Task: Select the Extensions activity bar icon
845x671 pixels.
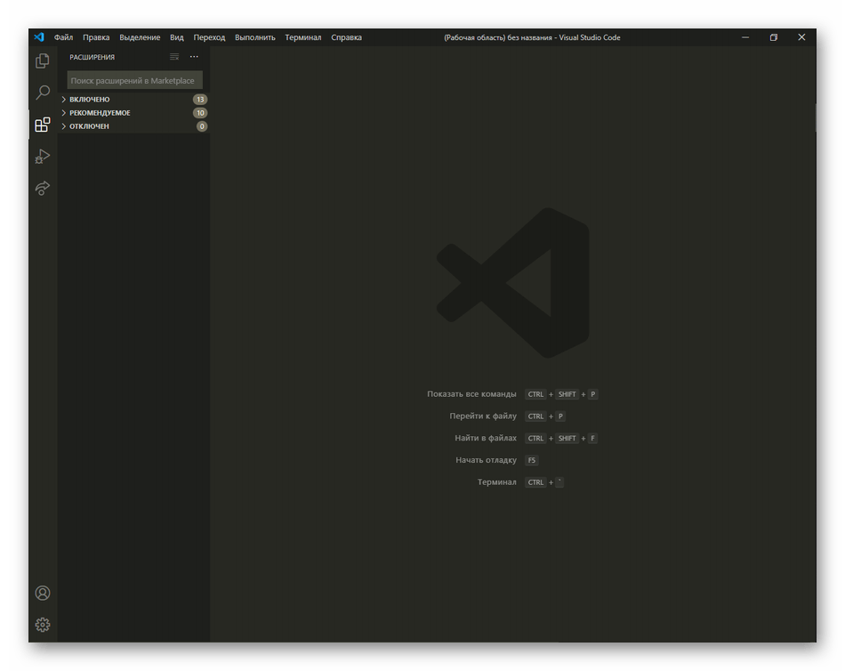Action: pyautogui.click(x=42, y=125)
